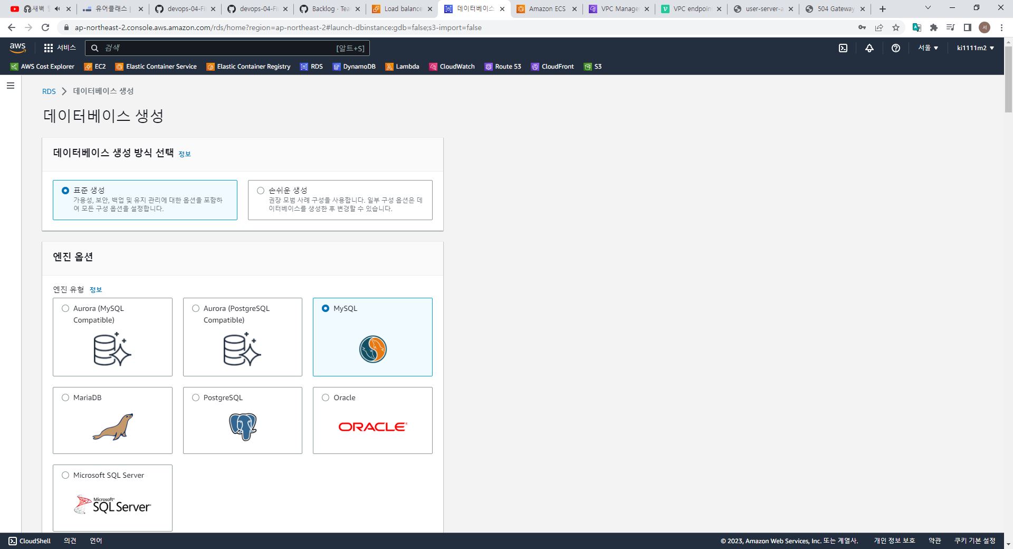Screen dimensions: 1013x549
Task: Open S3 service shortcut
Action: click(593, 67)
